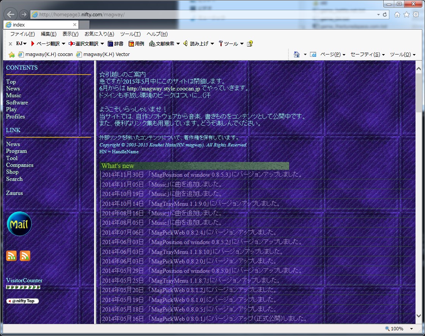Open browser settings with the gear icon

(416, 15)
